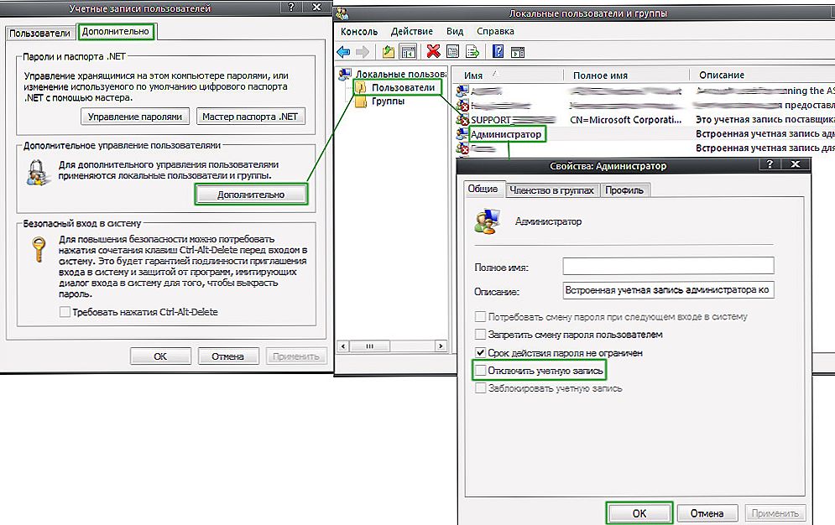Click the tree pane horizontal scrollbar thumb
The image size is (835, 525).
click(369, 346)
